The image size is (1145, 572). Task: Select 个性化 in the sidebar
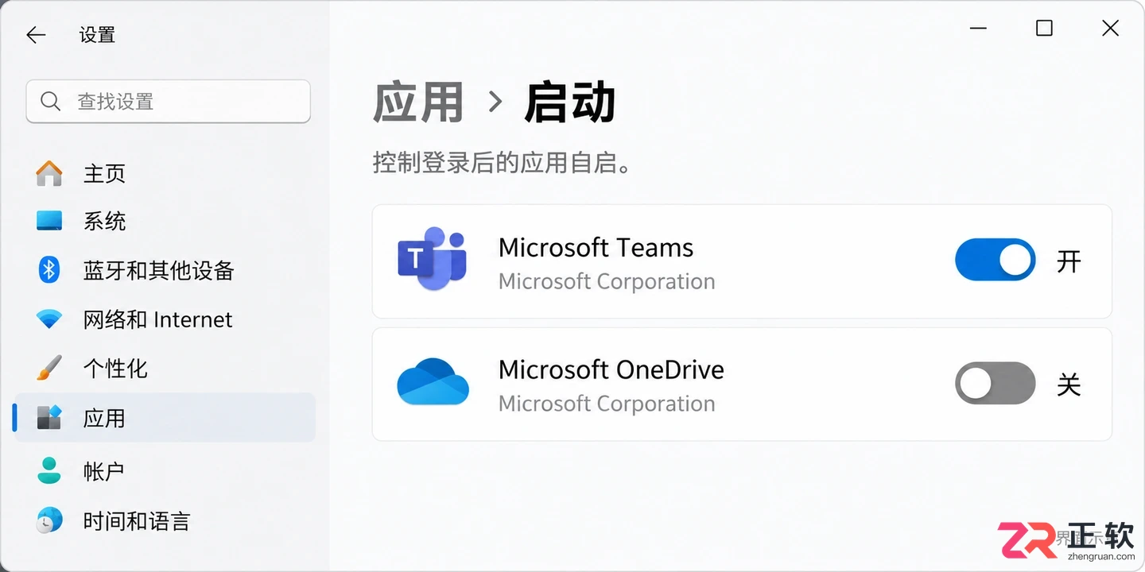[165, 368]
